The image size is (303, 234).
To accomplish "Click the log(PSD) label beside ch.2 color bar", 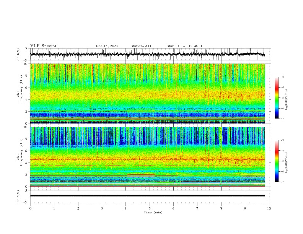I will coord(287,163).
